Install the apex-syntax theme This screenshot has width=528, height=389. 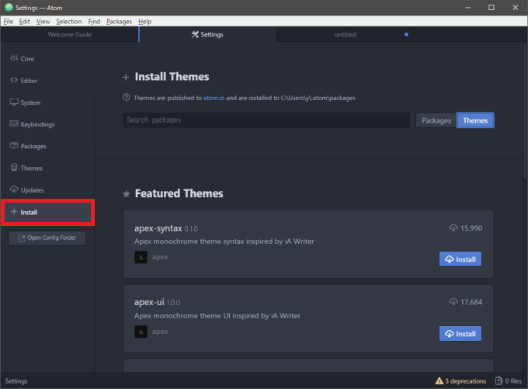click(460, 259)
